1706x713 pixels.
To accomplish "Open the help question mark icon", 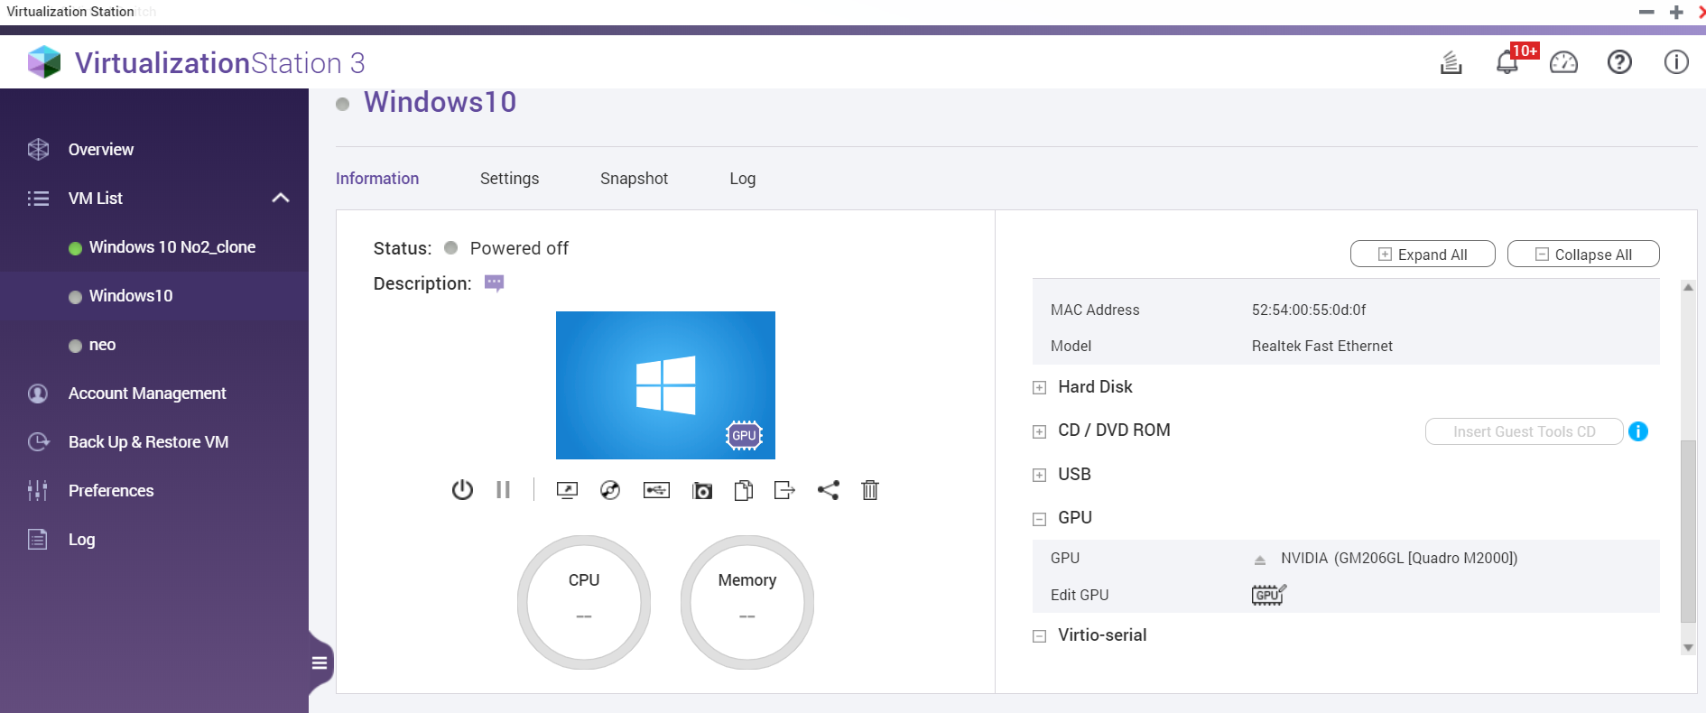I will pos(1619,62).
